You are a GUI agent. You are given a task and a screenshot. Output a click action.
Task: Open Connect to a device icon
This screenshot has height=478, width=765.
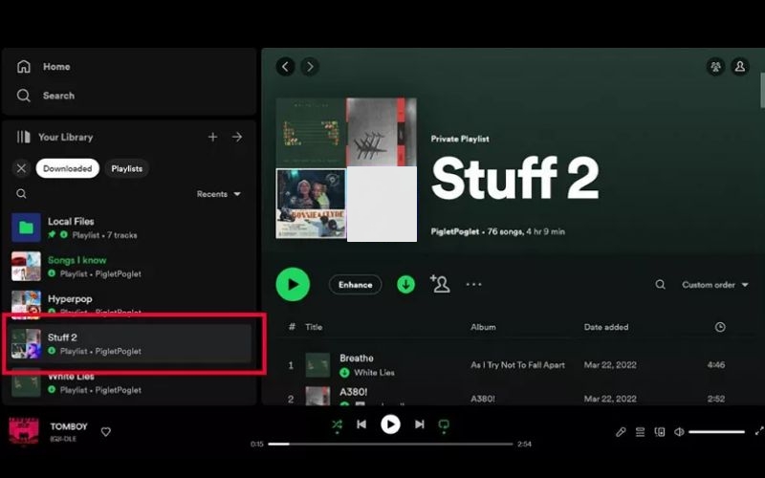[660, 432]
